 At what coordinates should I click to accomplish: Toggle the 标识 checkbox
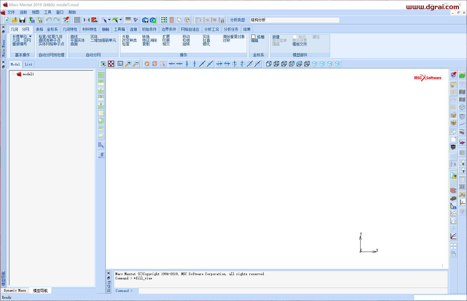[x=295, y=37]
